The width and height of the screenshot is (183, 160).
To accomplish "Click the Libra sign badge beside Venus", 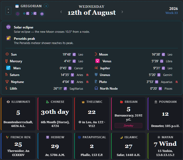I will (x=162, y=61).
